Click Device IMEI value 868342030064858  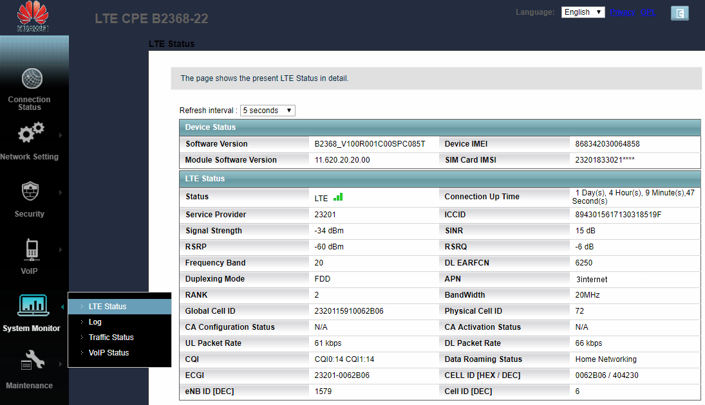click(607, 144)
